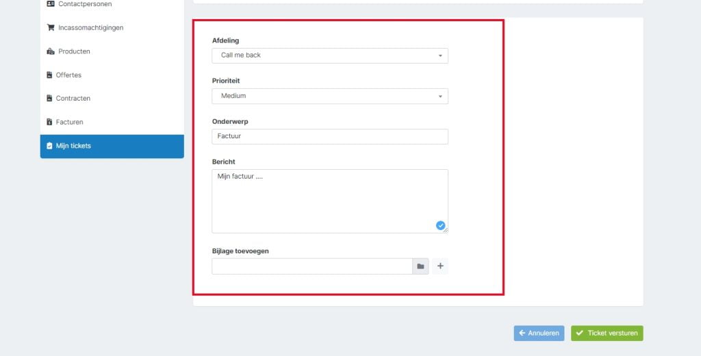Click the Afdeling field label
The height and width of the screenshot is (356, 701).
point(225,40)
